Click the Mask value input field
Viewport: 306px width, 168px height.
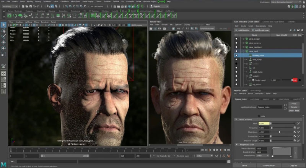coord(264,123)
